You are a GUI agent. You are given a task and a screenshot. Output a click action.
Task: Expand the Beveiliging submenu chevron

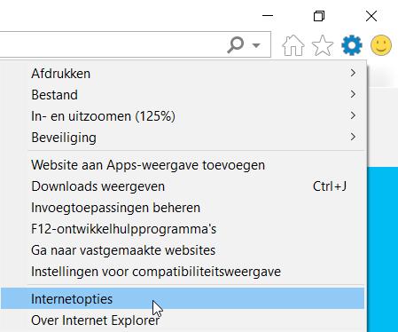tap(353, 137)
